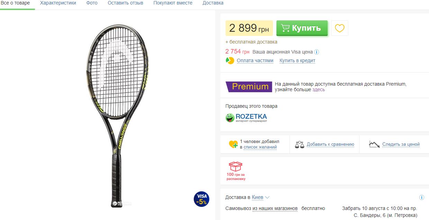429x220 pixels.
Task: Click the price tracking chart icon
Action: 374,144
